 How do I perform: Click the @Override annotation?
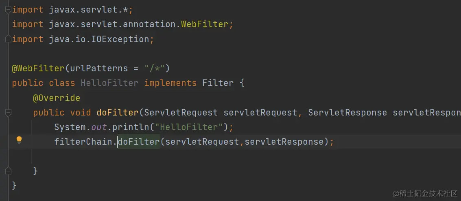(x=57, y=98)
